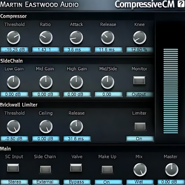The height and width of the screenshot is (185, 185).
Task: Click the Mix knob
Action: [140, 170]
